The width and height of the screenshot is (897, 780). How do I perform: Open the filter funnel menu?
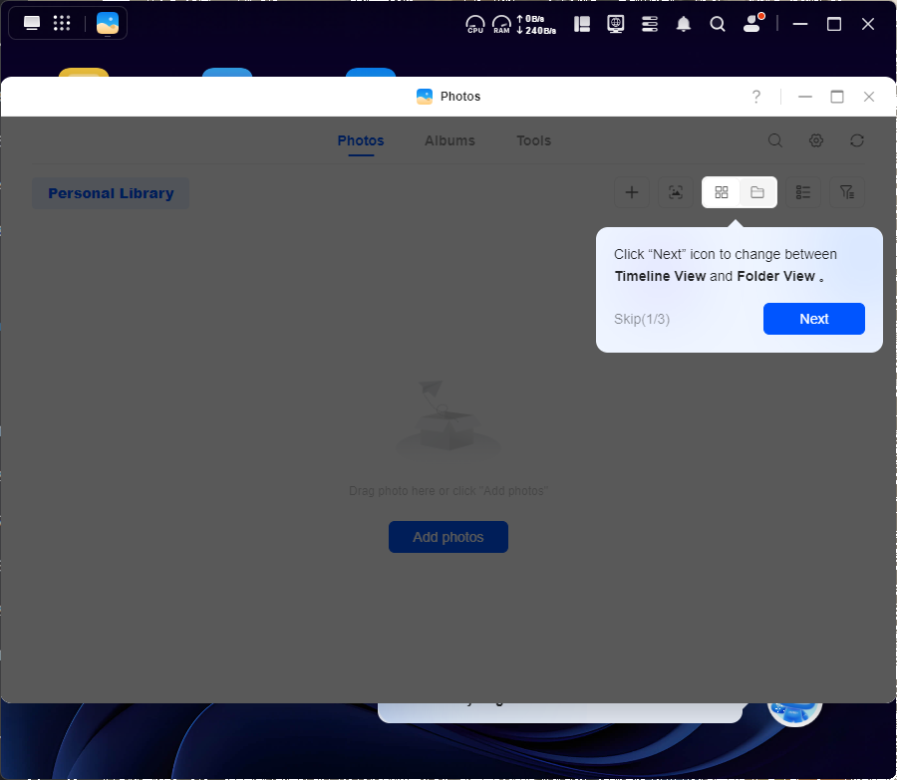point(847,192)
